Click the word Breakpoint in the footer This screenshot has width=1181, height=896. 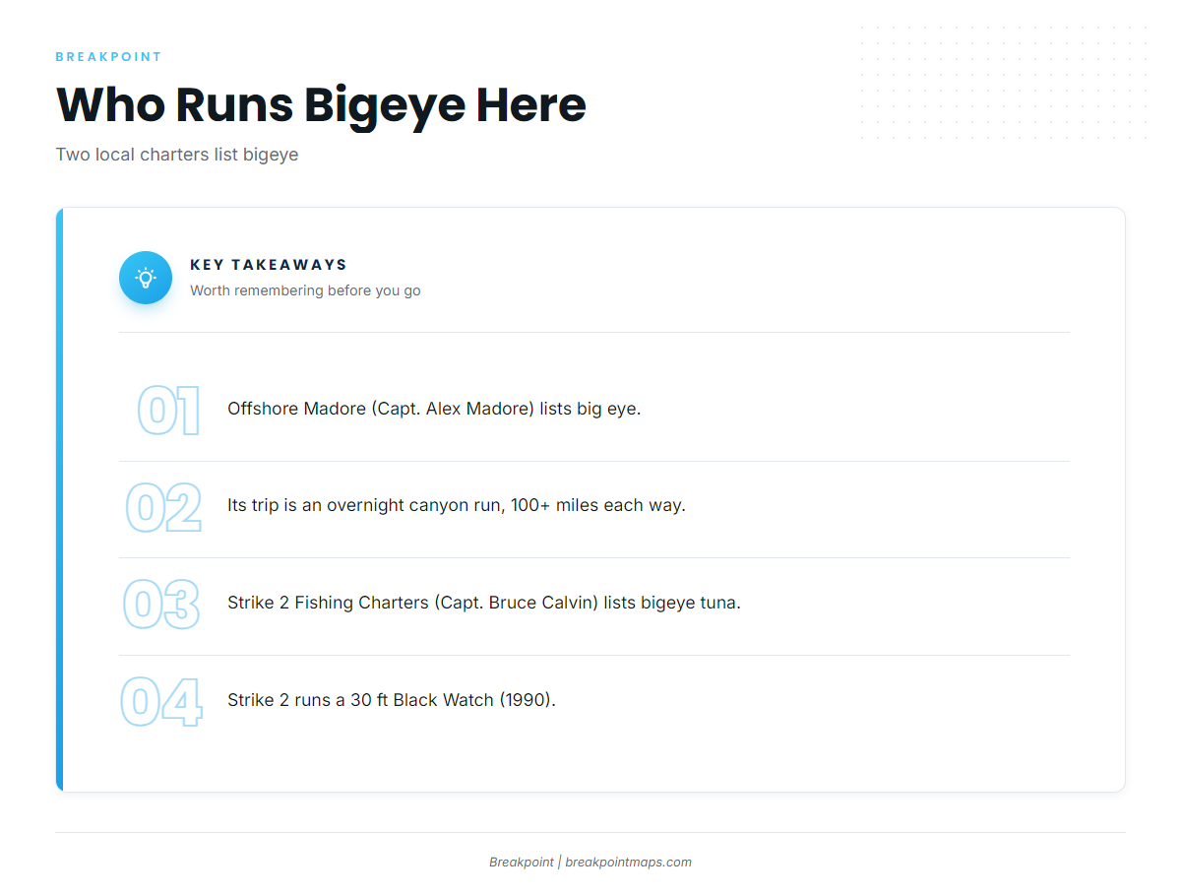pyautogui.click(x=522, y=862)
